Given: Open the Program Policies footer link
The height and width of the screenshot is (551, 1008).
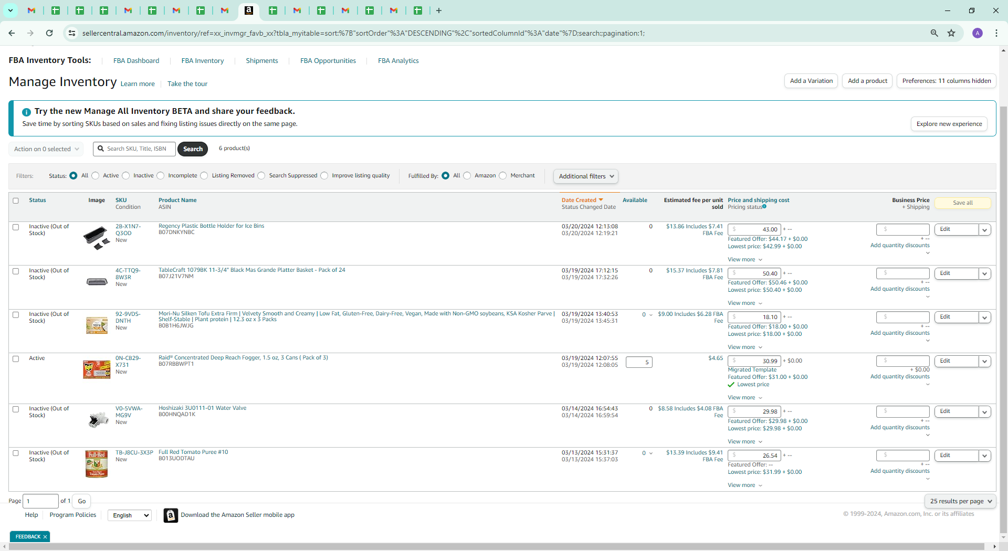Looking at the screenshot, I should pyautogui.click(x=73, y=515).
